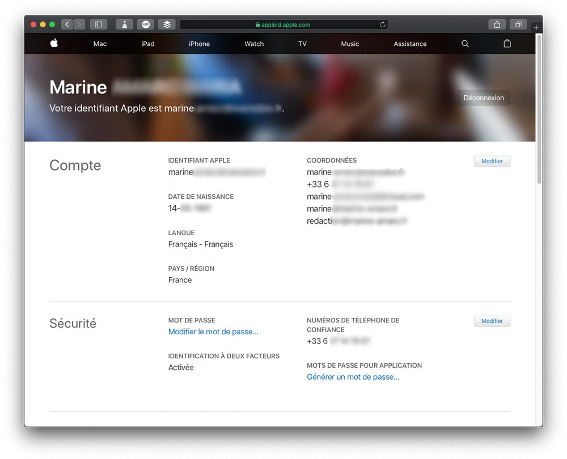This screenshot has height=459, width=567.
Task: Select the iPhone menu item
Action: [x=199, y=44]
